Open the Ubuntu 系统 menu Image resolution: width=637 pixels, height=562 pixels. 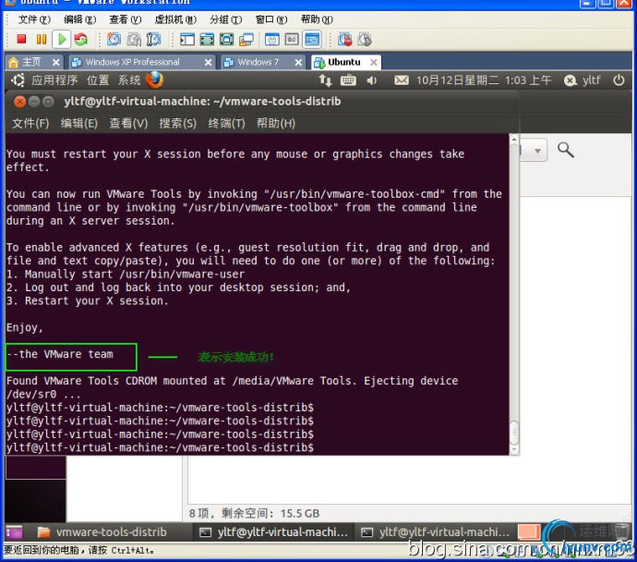[x=129, y=80]
